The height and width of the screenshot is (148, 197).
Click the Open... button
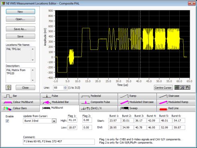pyautogui.click(x=21, y=19)
